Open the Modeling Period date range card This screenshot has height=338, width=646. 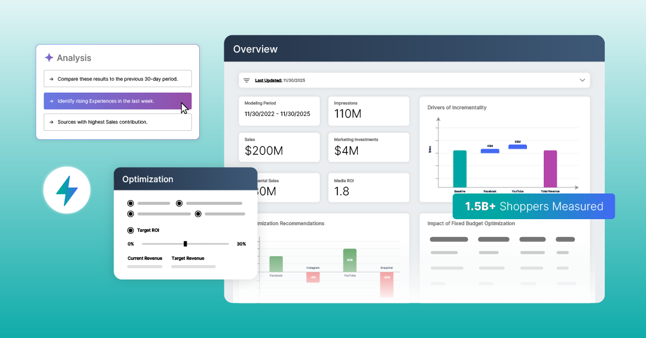[x=279, y=109]
